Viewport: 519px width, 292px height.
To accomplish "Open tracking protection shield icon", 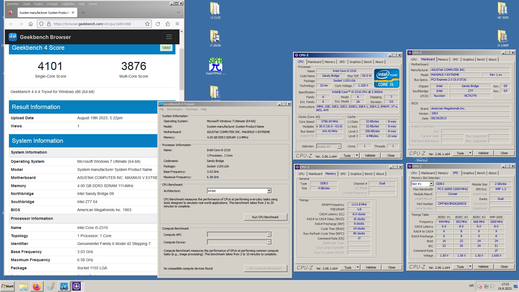I will pyautogui.click(x=41, y=24).
